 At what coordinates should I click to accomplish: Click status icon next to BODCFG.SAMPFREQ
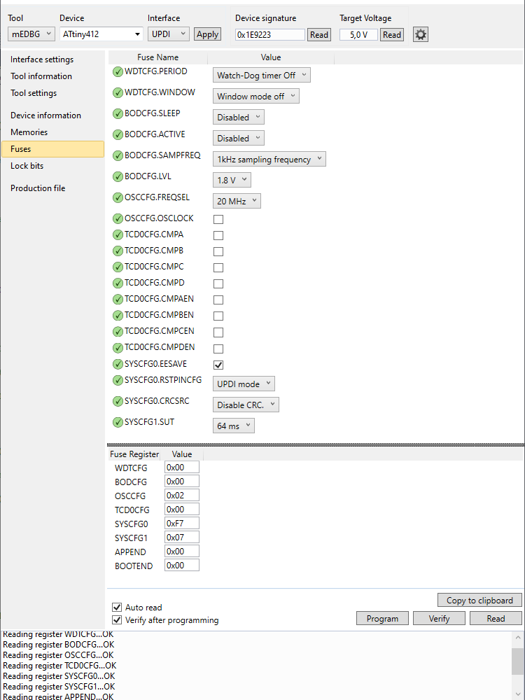118,156
